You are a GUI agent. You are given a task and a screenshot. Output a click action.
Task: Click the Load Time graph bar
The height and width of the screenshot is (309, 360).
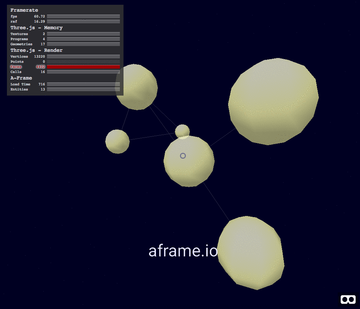pyautogui.click(x=83, y=84)
